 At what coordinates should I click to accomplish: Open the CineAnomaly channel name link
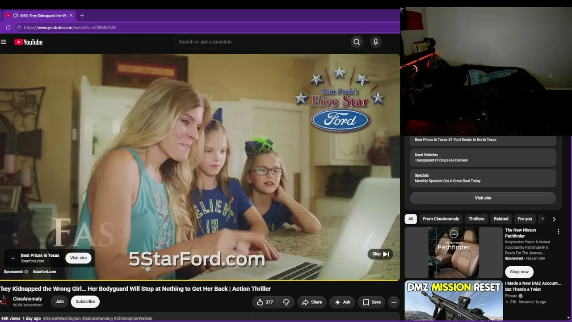point(27,299)
